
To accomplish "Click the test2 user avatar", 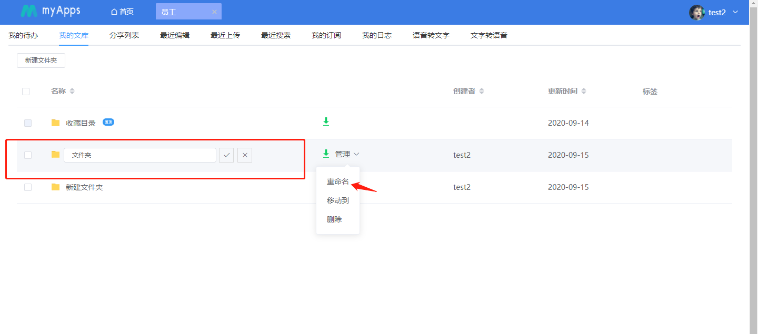I will [696, 12].
